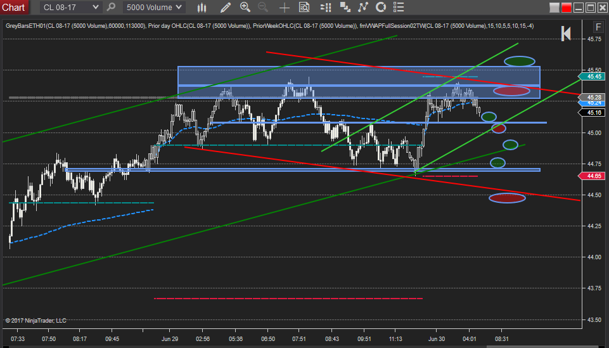Image resolution: width=609 pixels, height=348 pixels.
Task: Select the dark green ellipse near 45.50
Action: click(519, 61)
